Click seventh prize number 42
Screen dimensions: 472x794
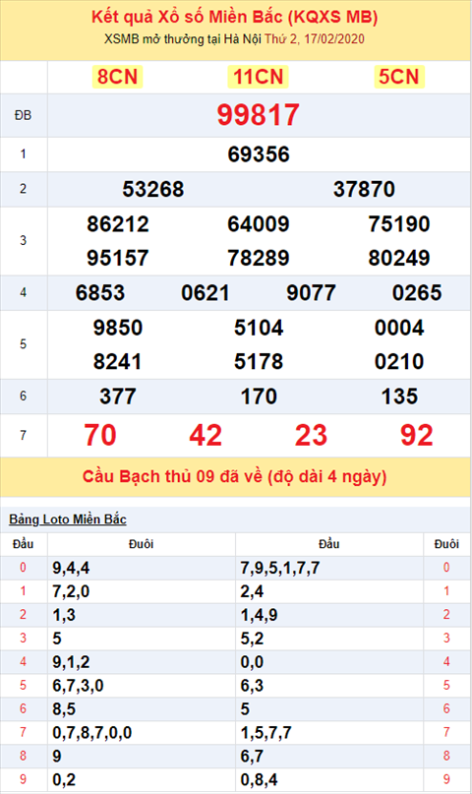click(206, 436)
